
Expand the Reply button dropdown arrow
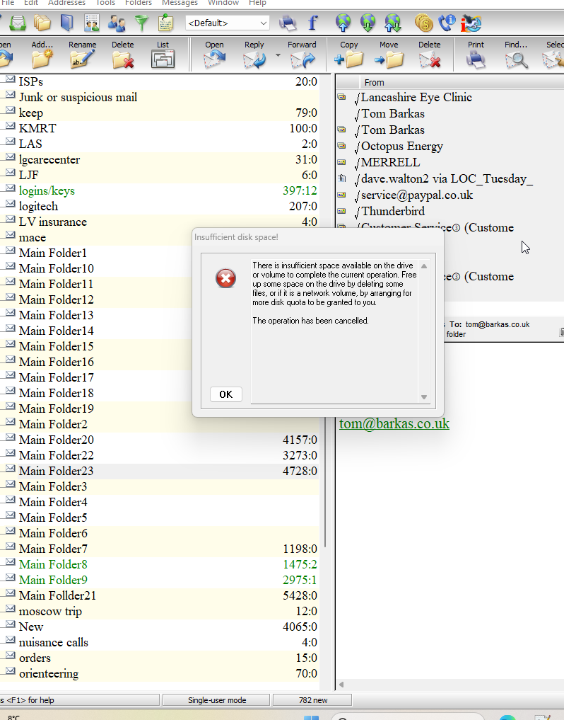tap(278, 55)
